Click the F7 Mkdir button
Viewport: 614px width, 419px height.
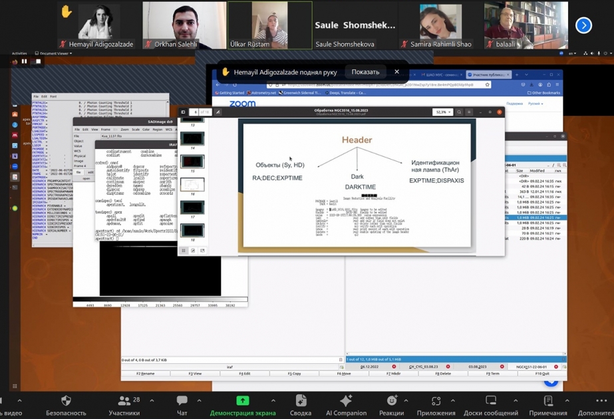click(394, 374)
